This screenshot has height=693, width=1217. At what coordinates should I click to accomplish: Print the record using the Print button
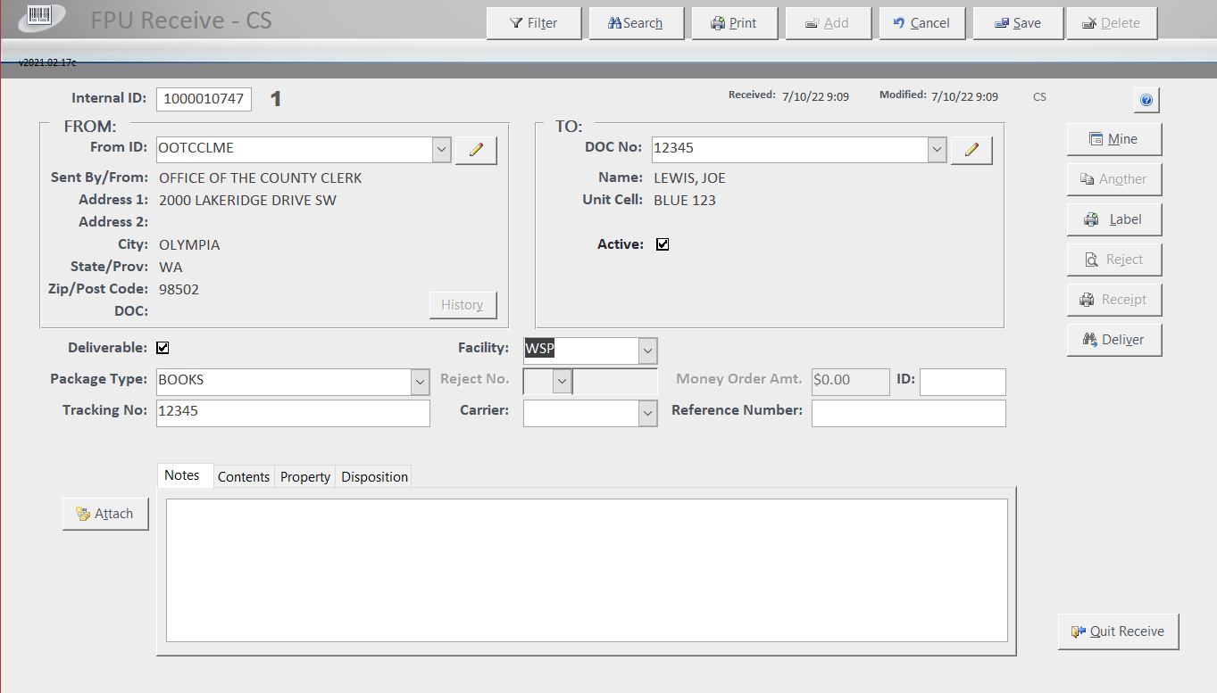tap(734, 23)
